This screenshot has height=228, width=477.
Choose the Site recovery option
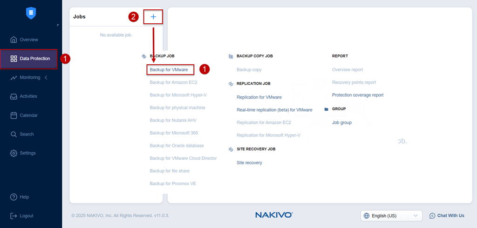pos(250,163)
